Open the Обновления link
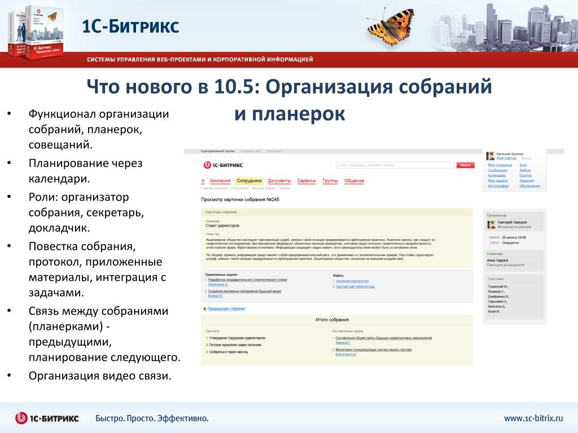578x433 pixels. pos(529,185)
